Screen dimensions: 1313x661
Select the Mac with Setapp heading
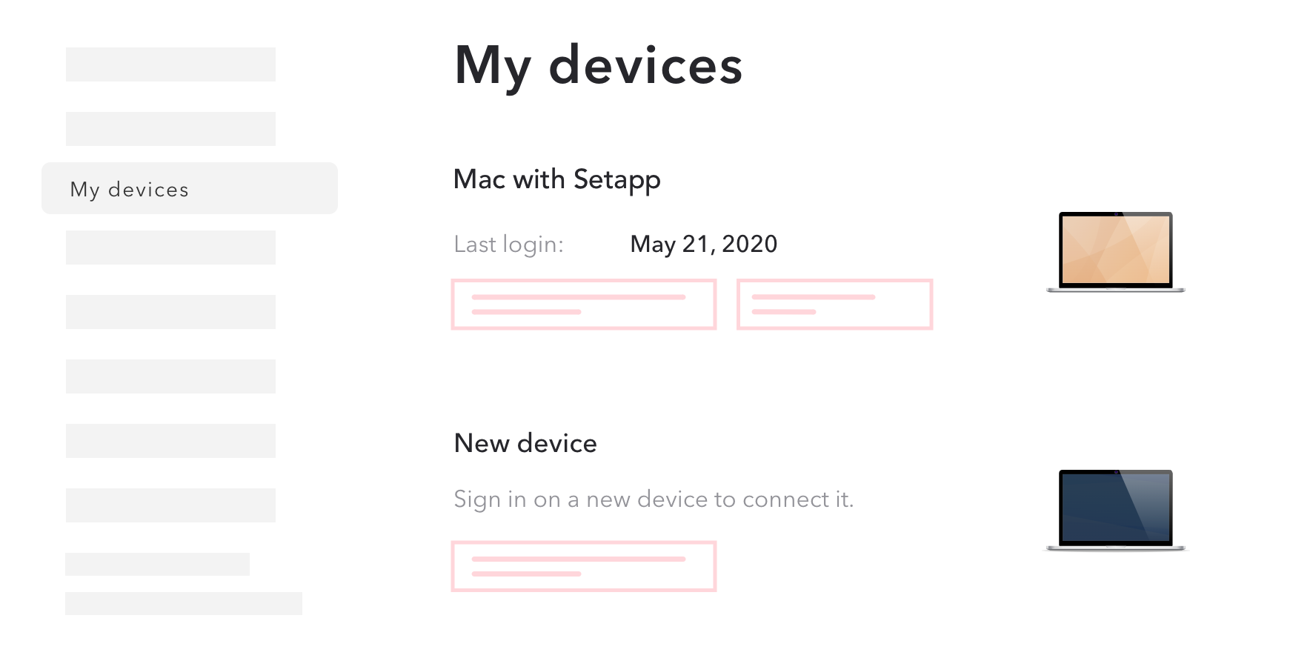pyautogui.click(x=556, y=180)
